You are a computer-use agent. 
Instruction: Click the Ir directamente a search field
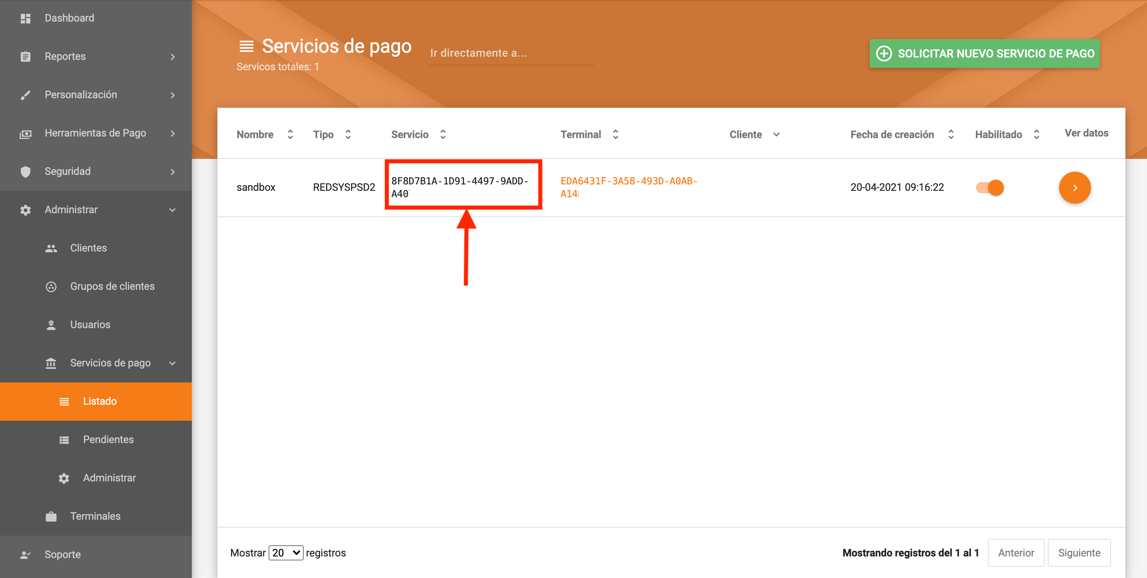pyautogui.click(x=511, y=53)
